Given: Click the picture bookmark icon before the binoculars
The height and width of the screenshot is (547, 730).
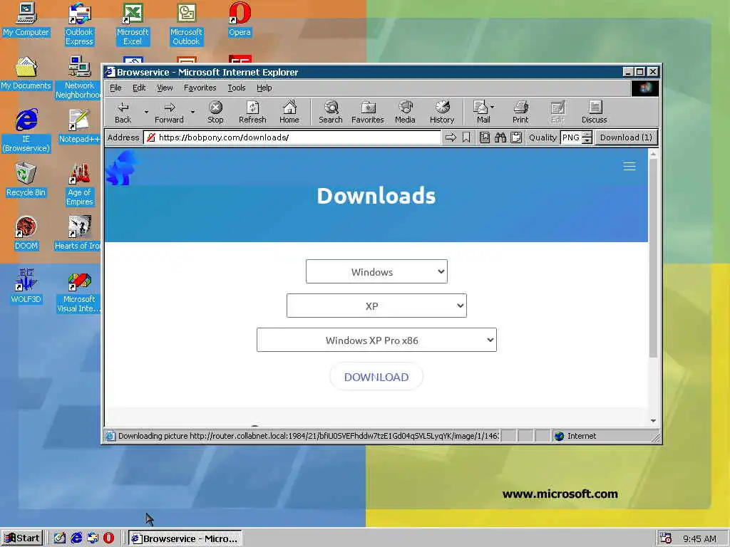Looking at the screenshot, I should tap(485, 137).
